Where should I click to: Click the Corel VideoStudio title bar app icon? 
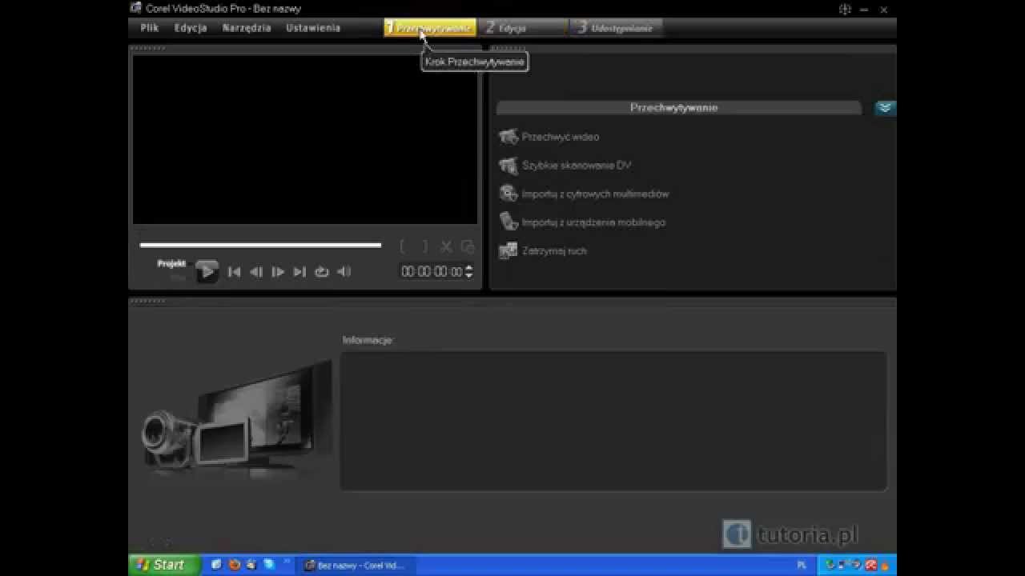(x=136, y=9)
